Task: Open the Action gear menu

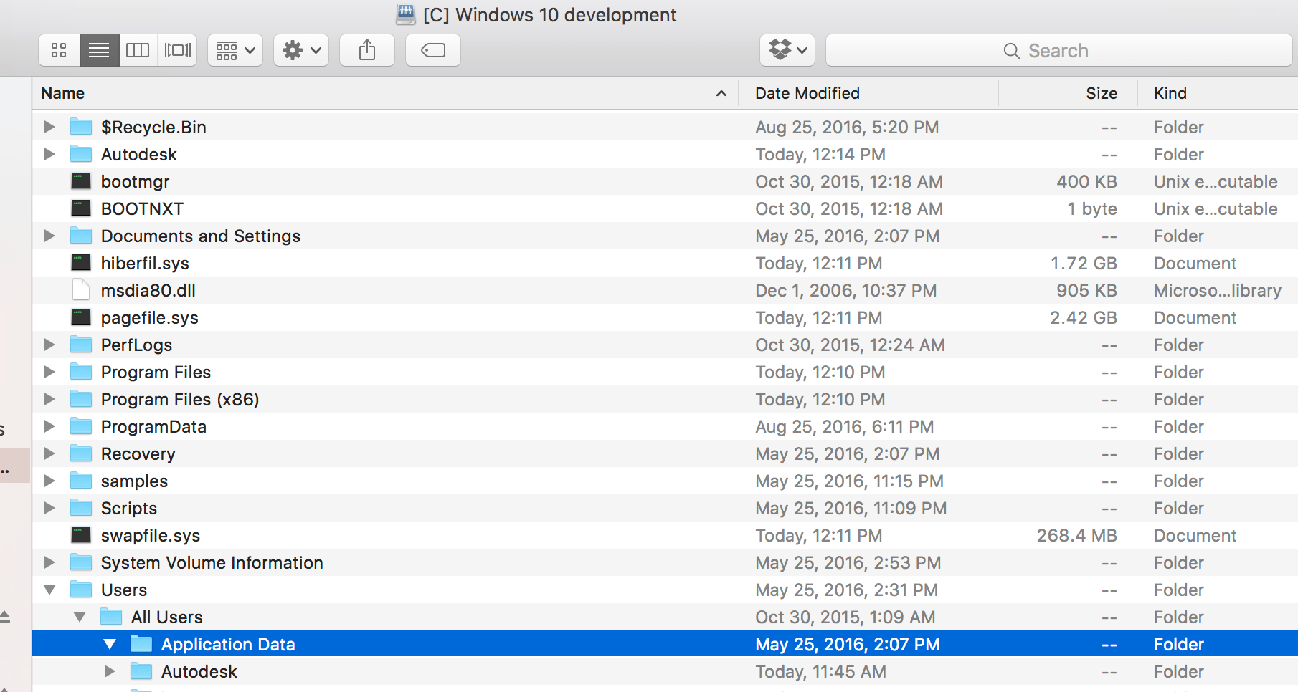Action: (x=301, y=50)
